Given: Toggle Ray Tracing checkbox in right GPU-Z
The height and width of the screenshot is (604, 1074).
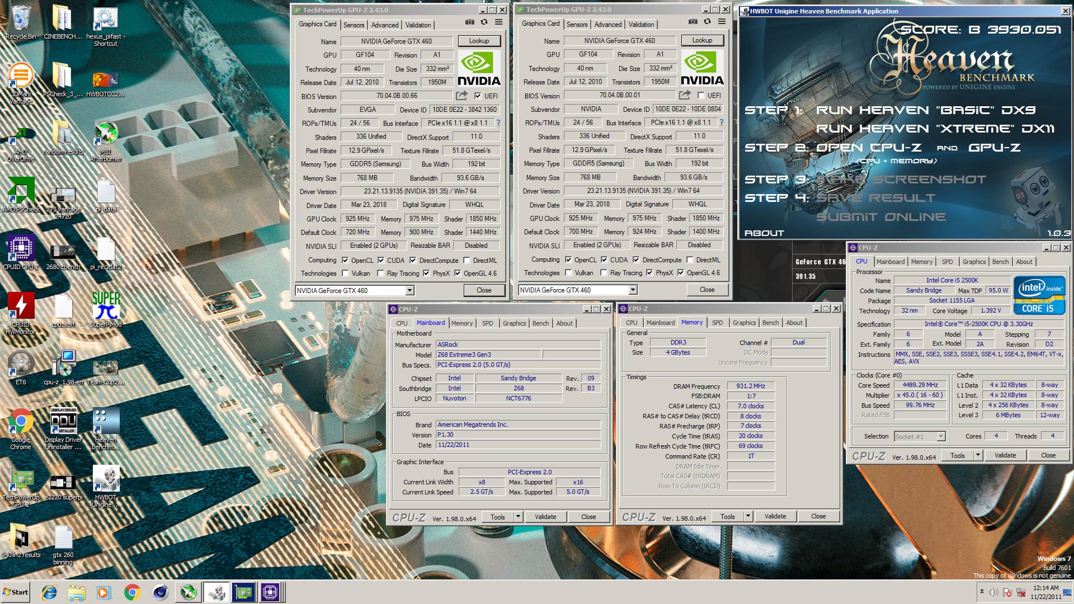Looking at the screenshot, I should click(x=604, y=273).
